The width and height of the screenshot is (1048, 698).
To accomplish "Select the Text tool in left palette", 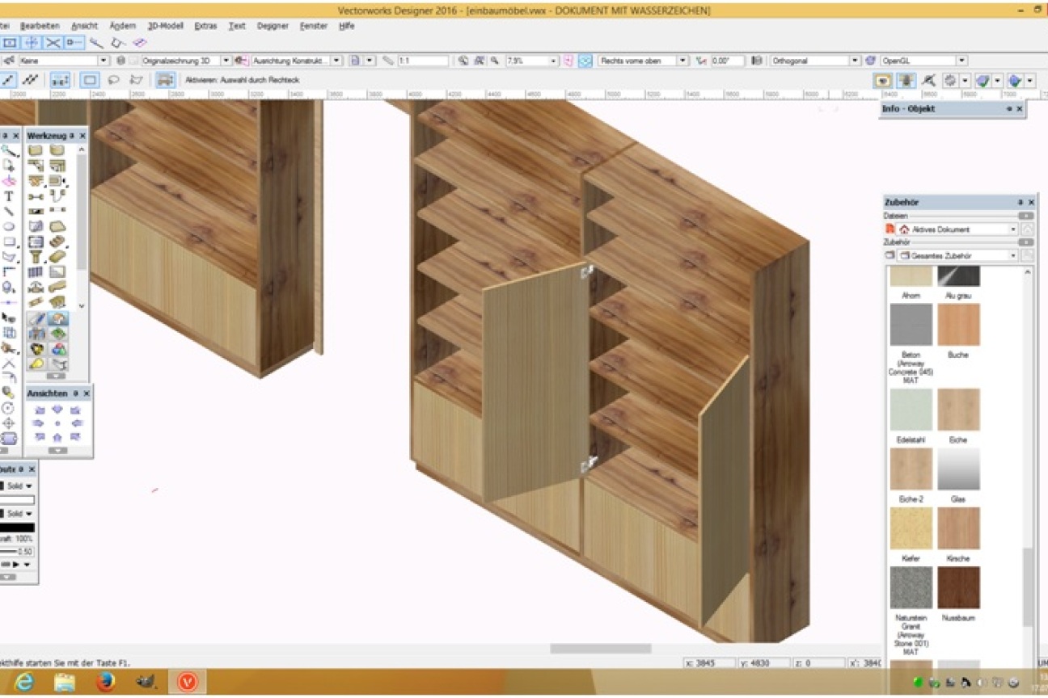I will click(9, 196).
